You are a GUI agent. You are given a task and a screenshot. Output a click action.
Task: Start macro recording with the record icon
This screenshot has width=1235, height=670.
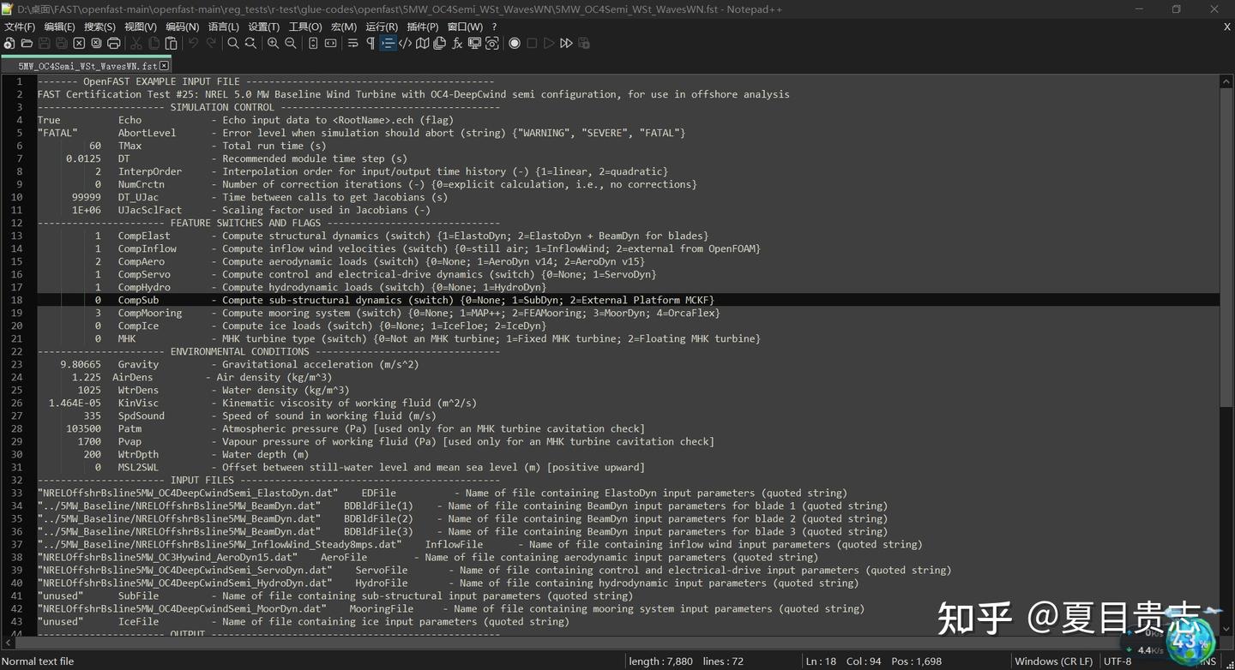coord(515,43)
